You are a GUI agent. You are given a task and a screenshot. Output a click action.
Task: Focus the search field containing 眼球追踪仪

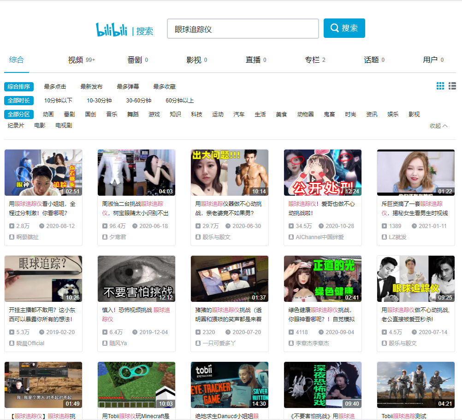point(243,29)
